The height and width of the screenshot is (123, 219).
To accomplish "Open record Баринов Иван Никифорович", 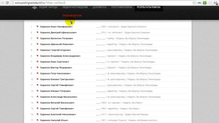I will 56,27.
